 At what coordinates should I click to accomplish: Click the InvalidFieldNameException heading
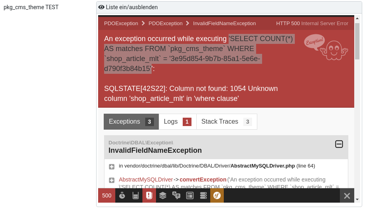(155, 150)
